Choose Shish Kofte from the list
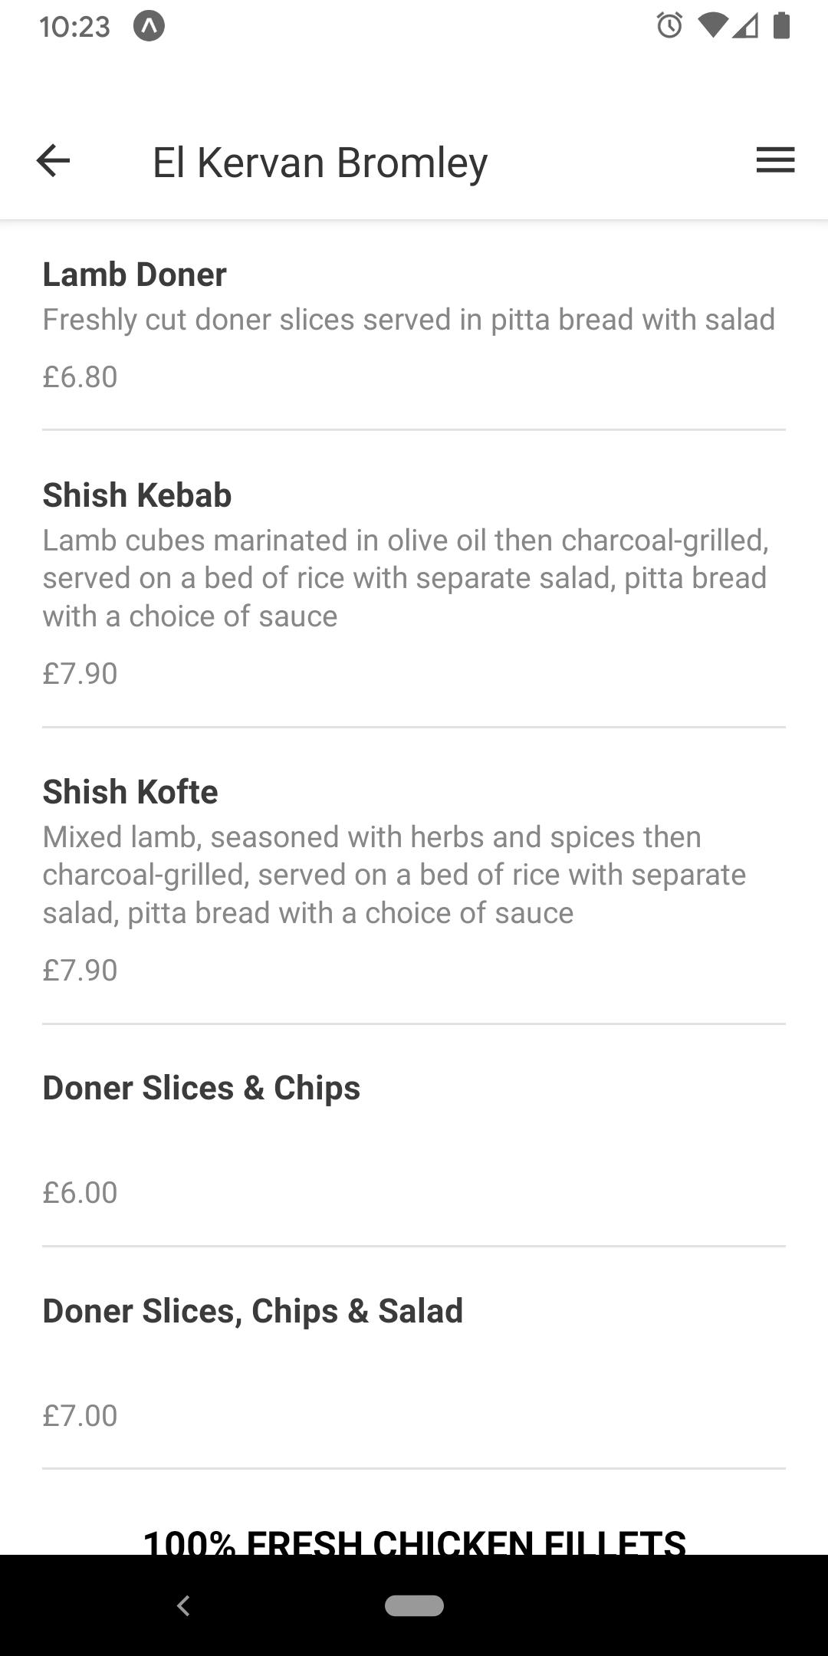Image resolution: width=828 pixels, height=1656 pixels. point(414,876)
